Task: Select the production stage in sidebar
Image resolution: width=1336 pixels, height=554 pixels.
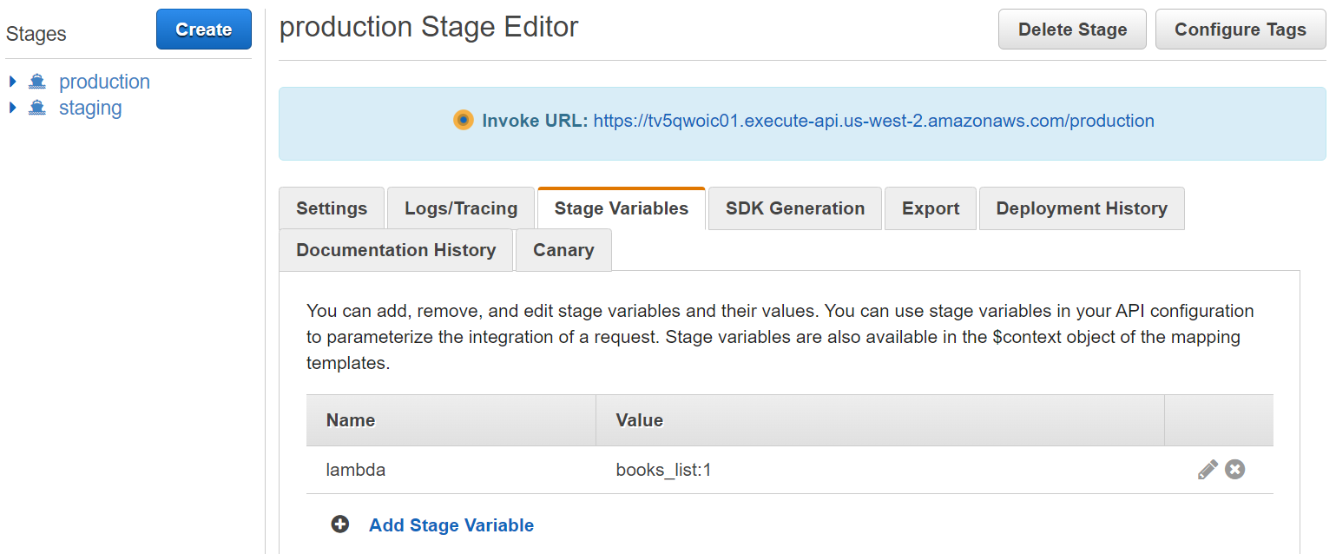Action: click(x=104, y=82)
